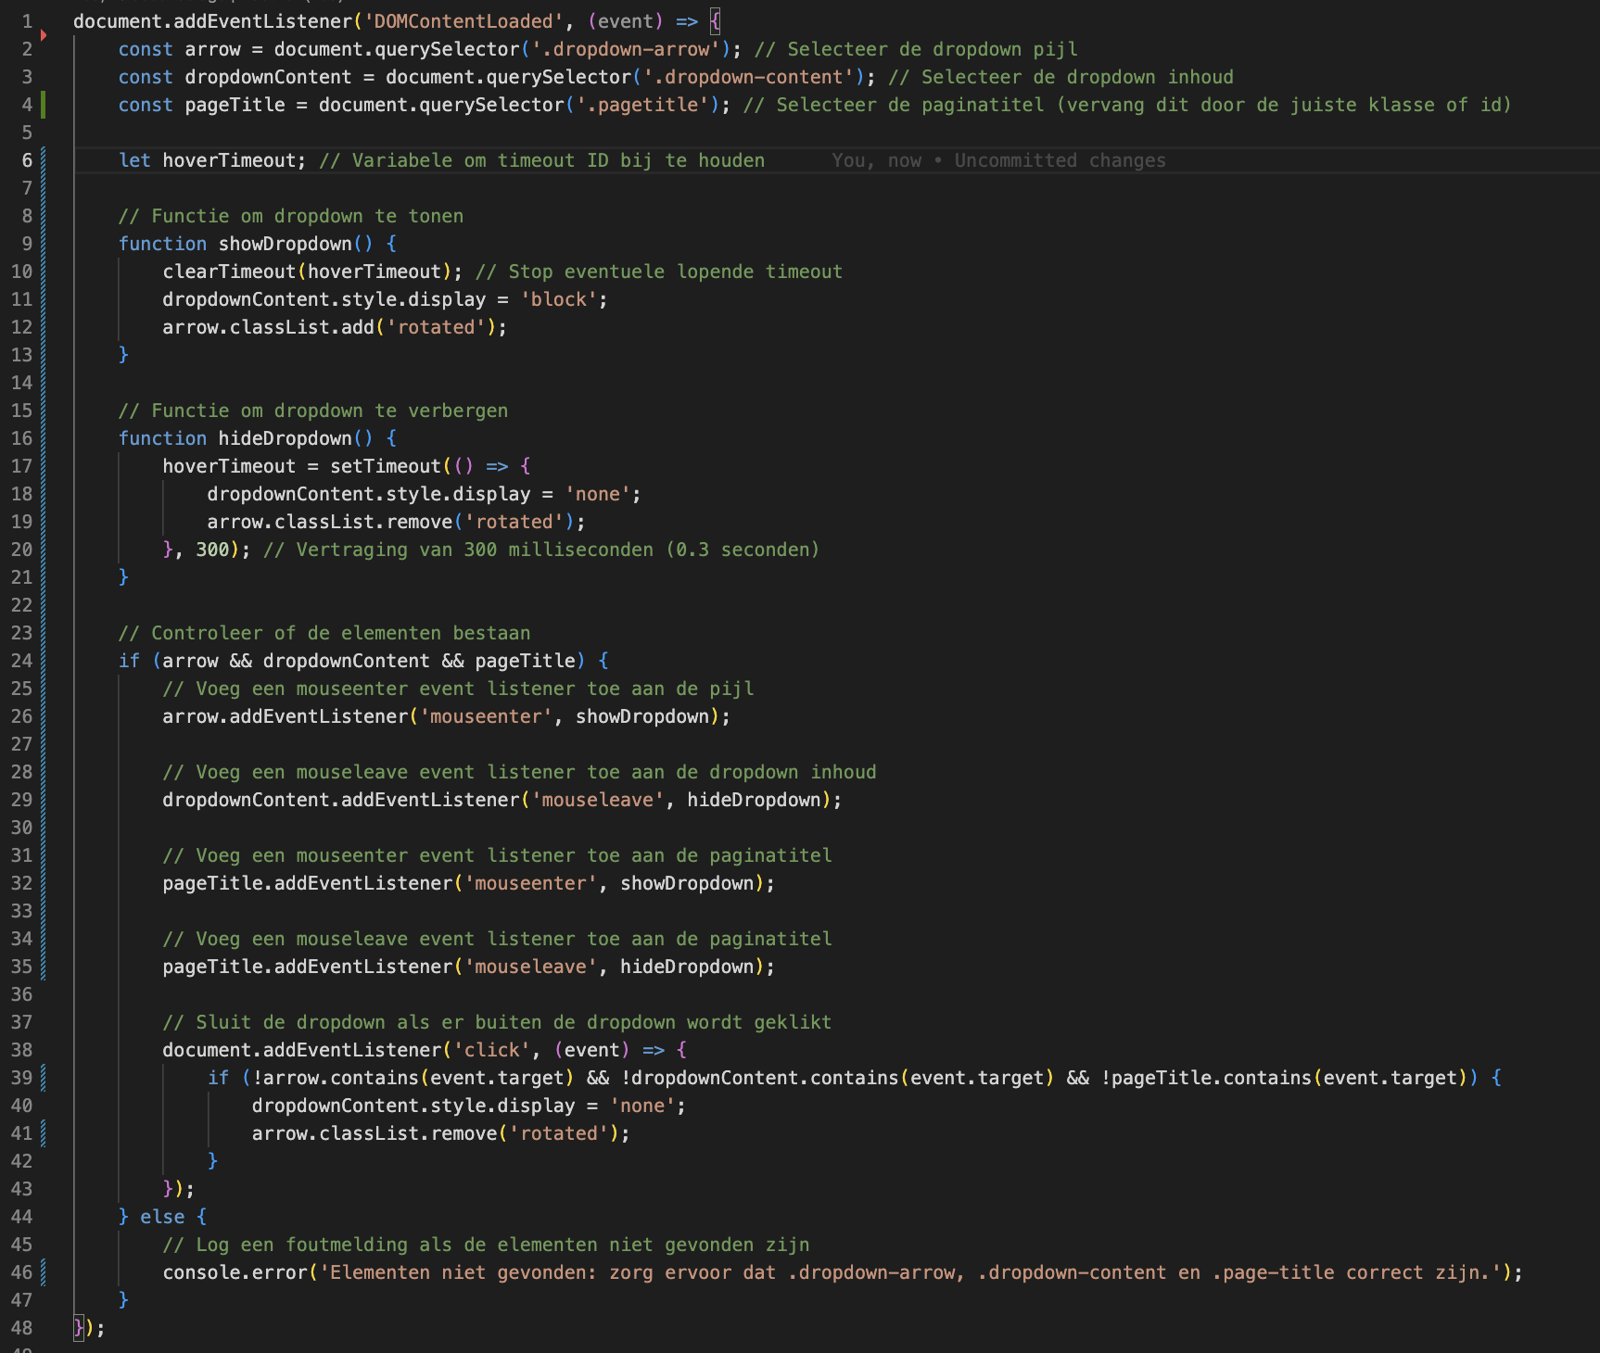Click the highlighted opening brace on line 1

pos(715,21)
